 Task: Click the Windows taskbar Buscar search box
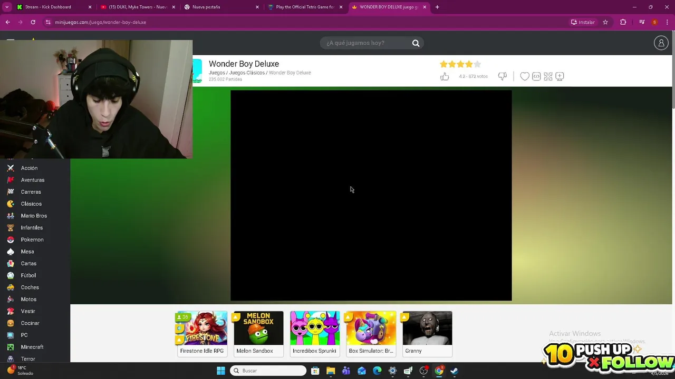pyautogui.click(x=268, y=371)
